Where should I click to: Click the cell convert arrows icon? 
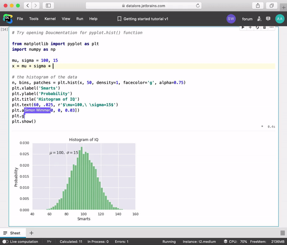point(257,28)
